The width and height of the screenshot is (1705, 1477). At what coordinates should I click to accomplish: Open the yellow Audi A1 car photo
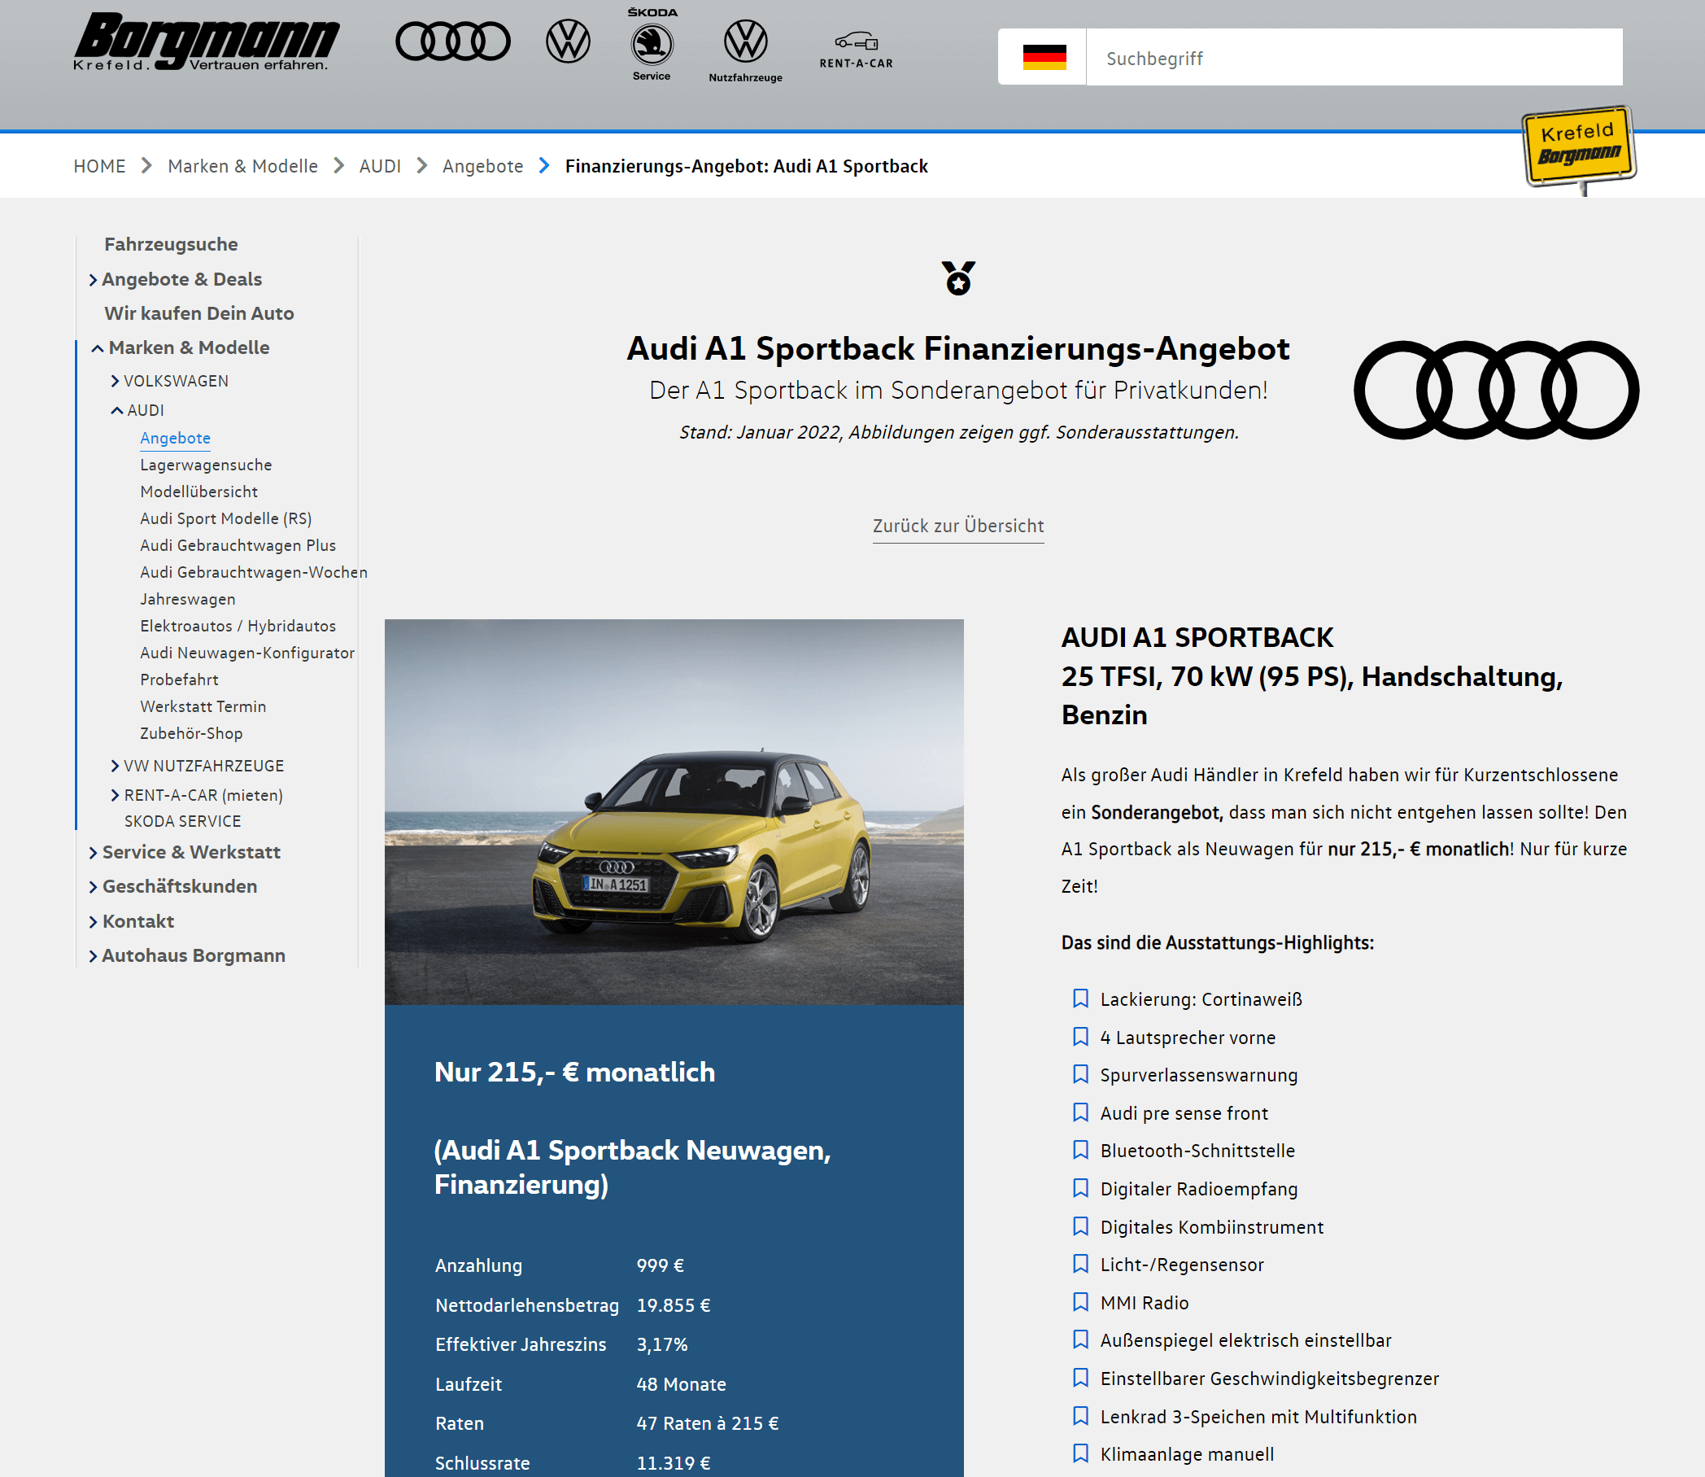(674, 812)
